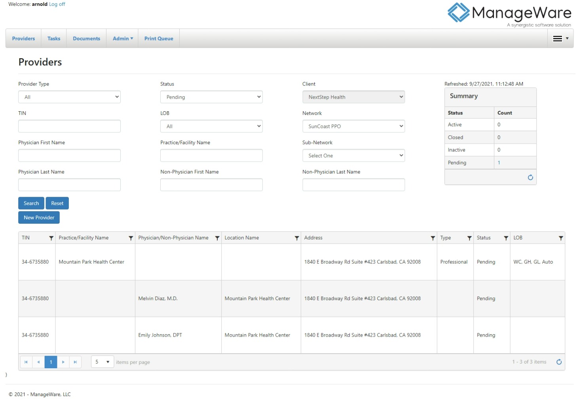Image resolution: width=581 pixels, height=411 pixels.
Task: Go to last page of results
Action: click(x=75, y=362)
